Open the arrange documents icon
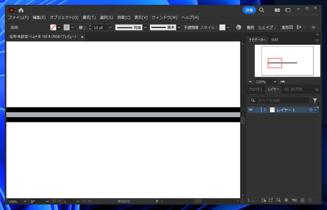Viewport: 327px width, 210px height. (277, 10)
